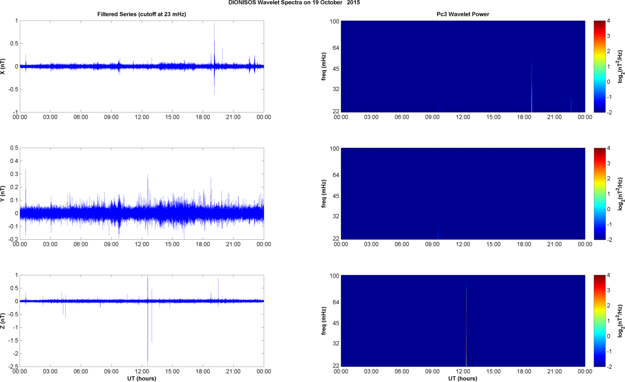Click log2(nT²/Hz) label beside top colorbar

pyautogui.click(x=620, y=67)
